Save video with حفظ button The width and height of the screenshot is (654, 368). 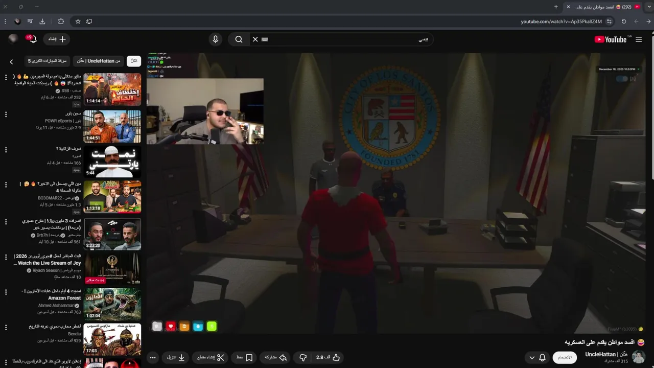tap(244, 357)
